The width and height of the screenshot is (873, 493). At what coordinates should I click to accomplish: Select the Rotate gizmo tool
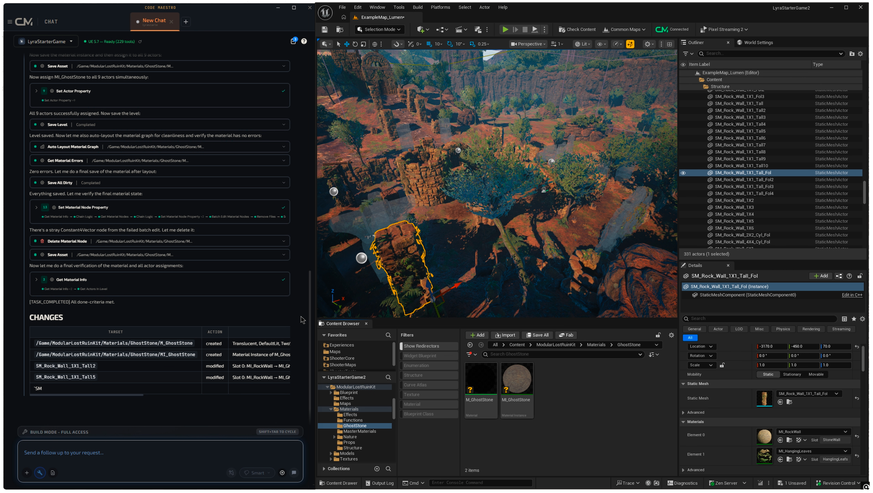355,44
